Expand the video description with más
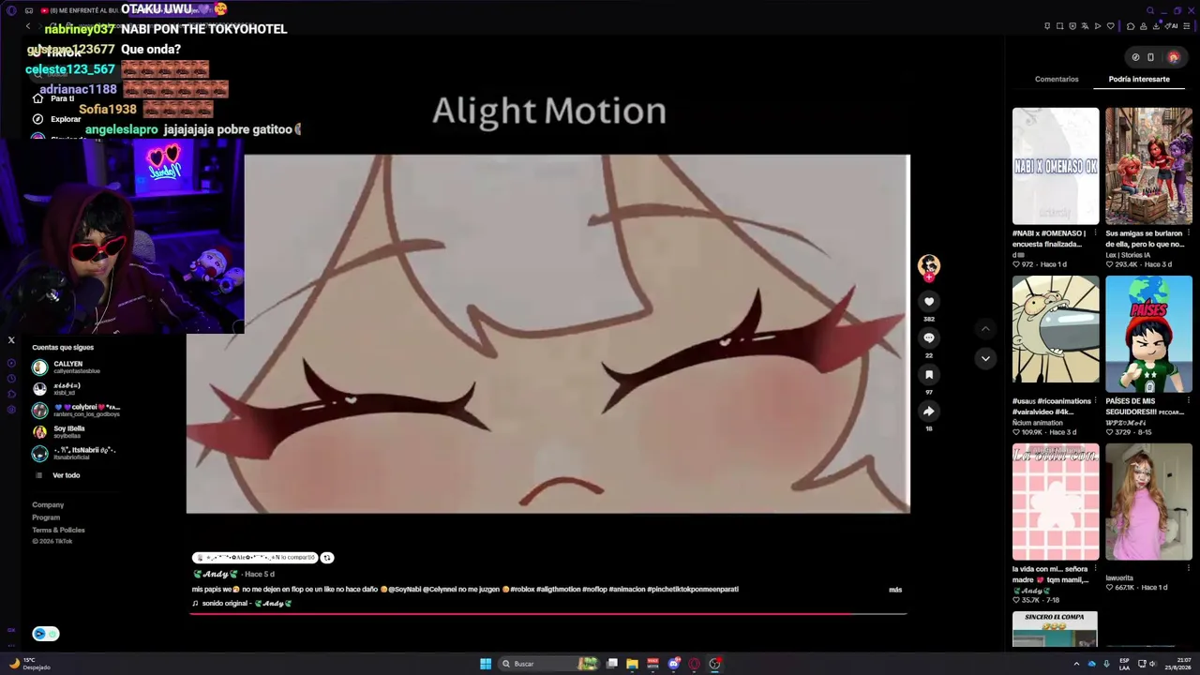Image resolution: width=1200 pixels, height=675 pixels. tap(895, 590)
